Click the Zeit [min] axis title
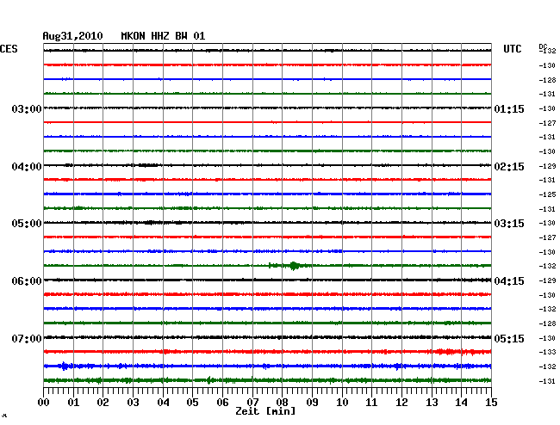The width and height of the screenshot is (560, 425). [265, 411]
